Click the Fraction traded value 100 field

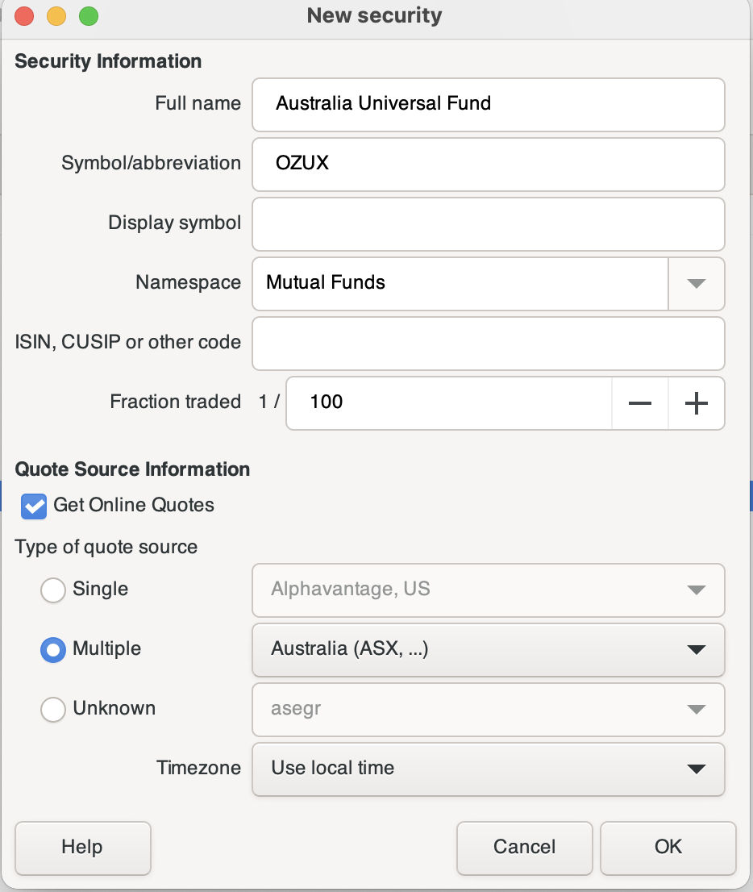click(x=449, y=403)
